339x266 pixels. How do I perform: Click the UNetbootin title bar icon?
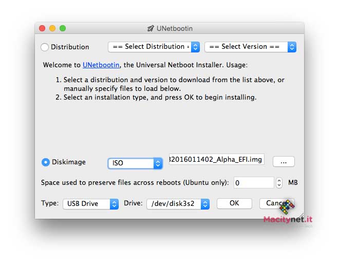click(x=150, y=28)
